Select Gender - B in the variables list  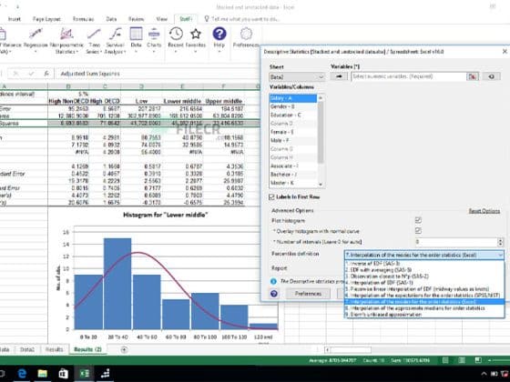pyautogui.click(x=293, y=106)
